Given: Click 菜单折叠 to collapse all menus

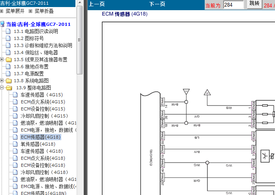Looking at the screenshot, I should 44,11.
